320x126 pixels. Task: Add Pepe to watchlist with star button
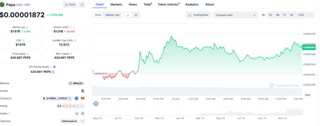(70, 4)
